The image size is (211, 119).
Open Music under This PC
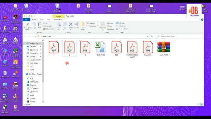click(x=32, y=95)
